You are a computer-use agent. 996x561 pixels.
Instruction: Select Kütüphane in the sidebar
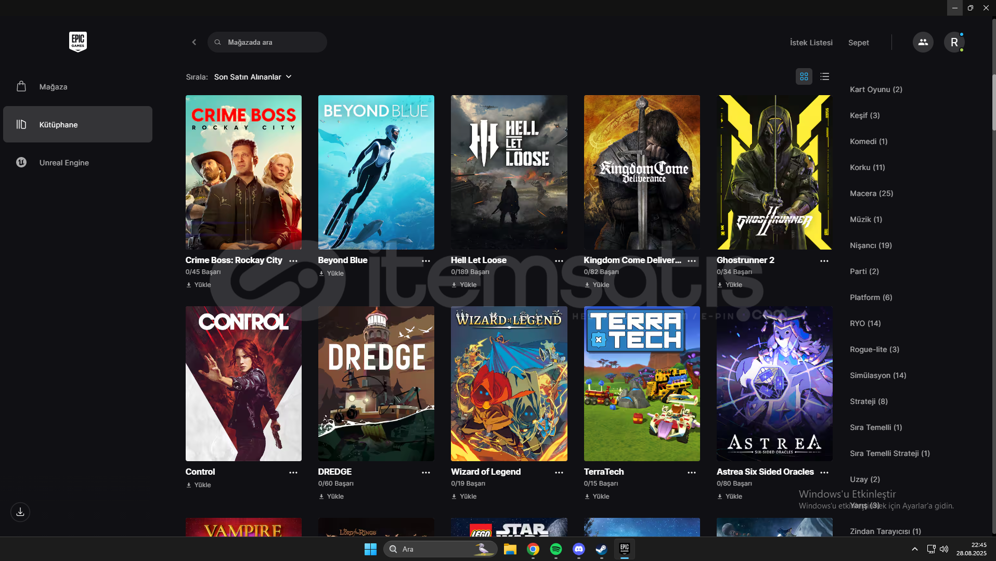(77, 124)
